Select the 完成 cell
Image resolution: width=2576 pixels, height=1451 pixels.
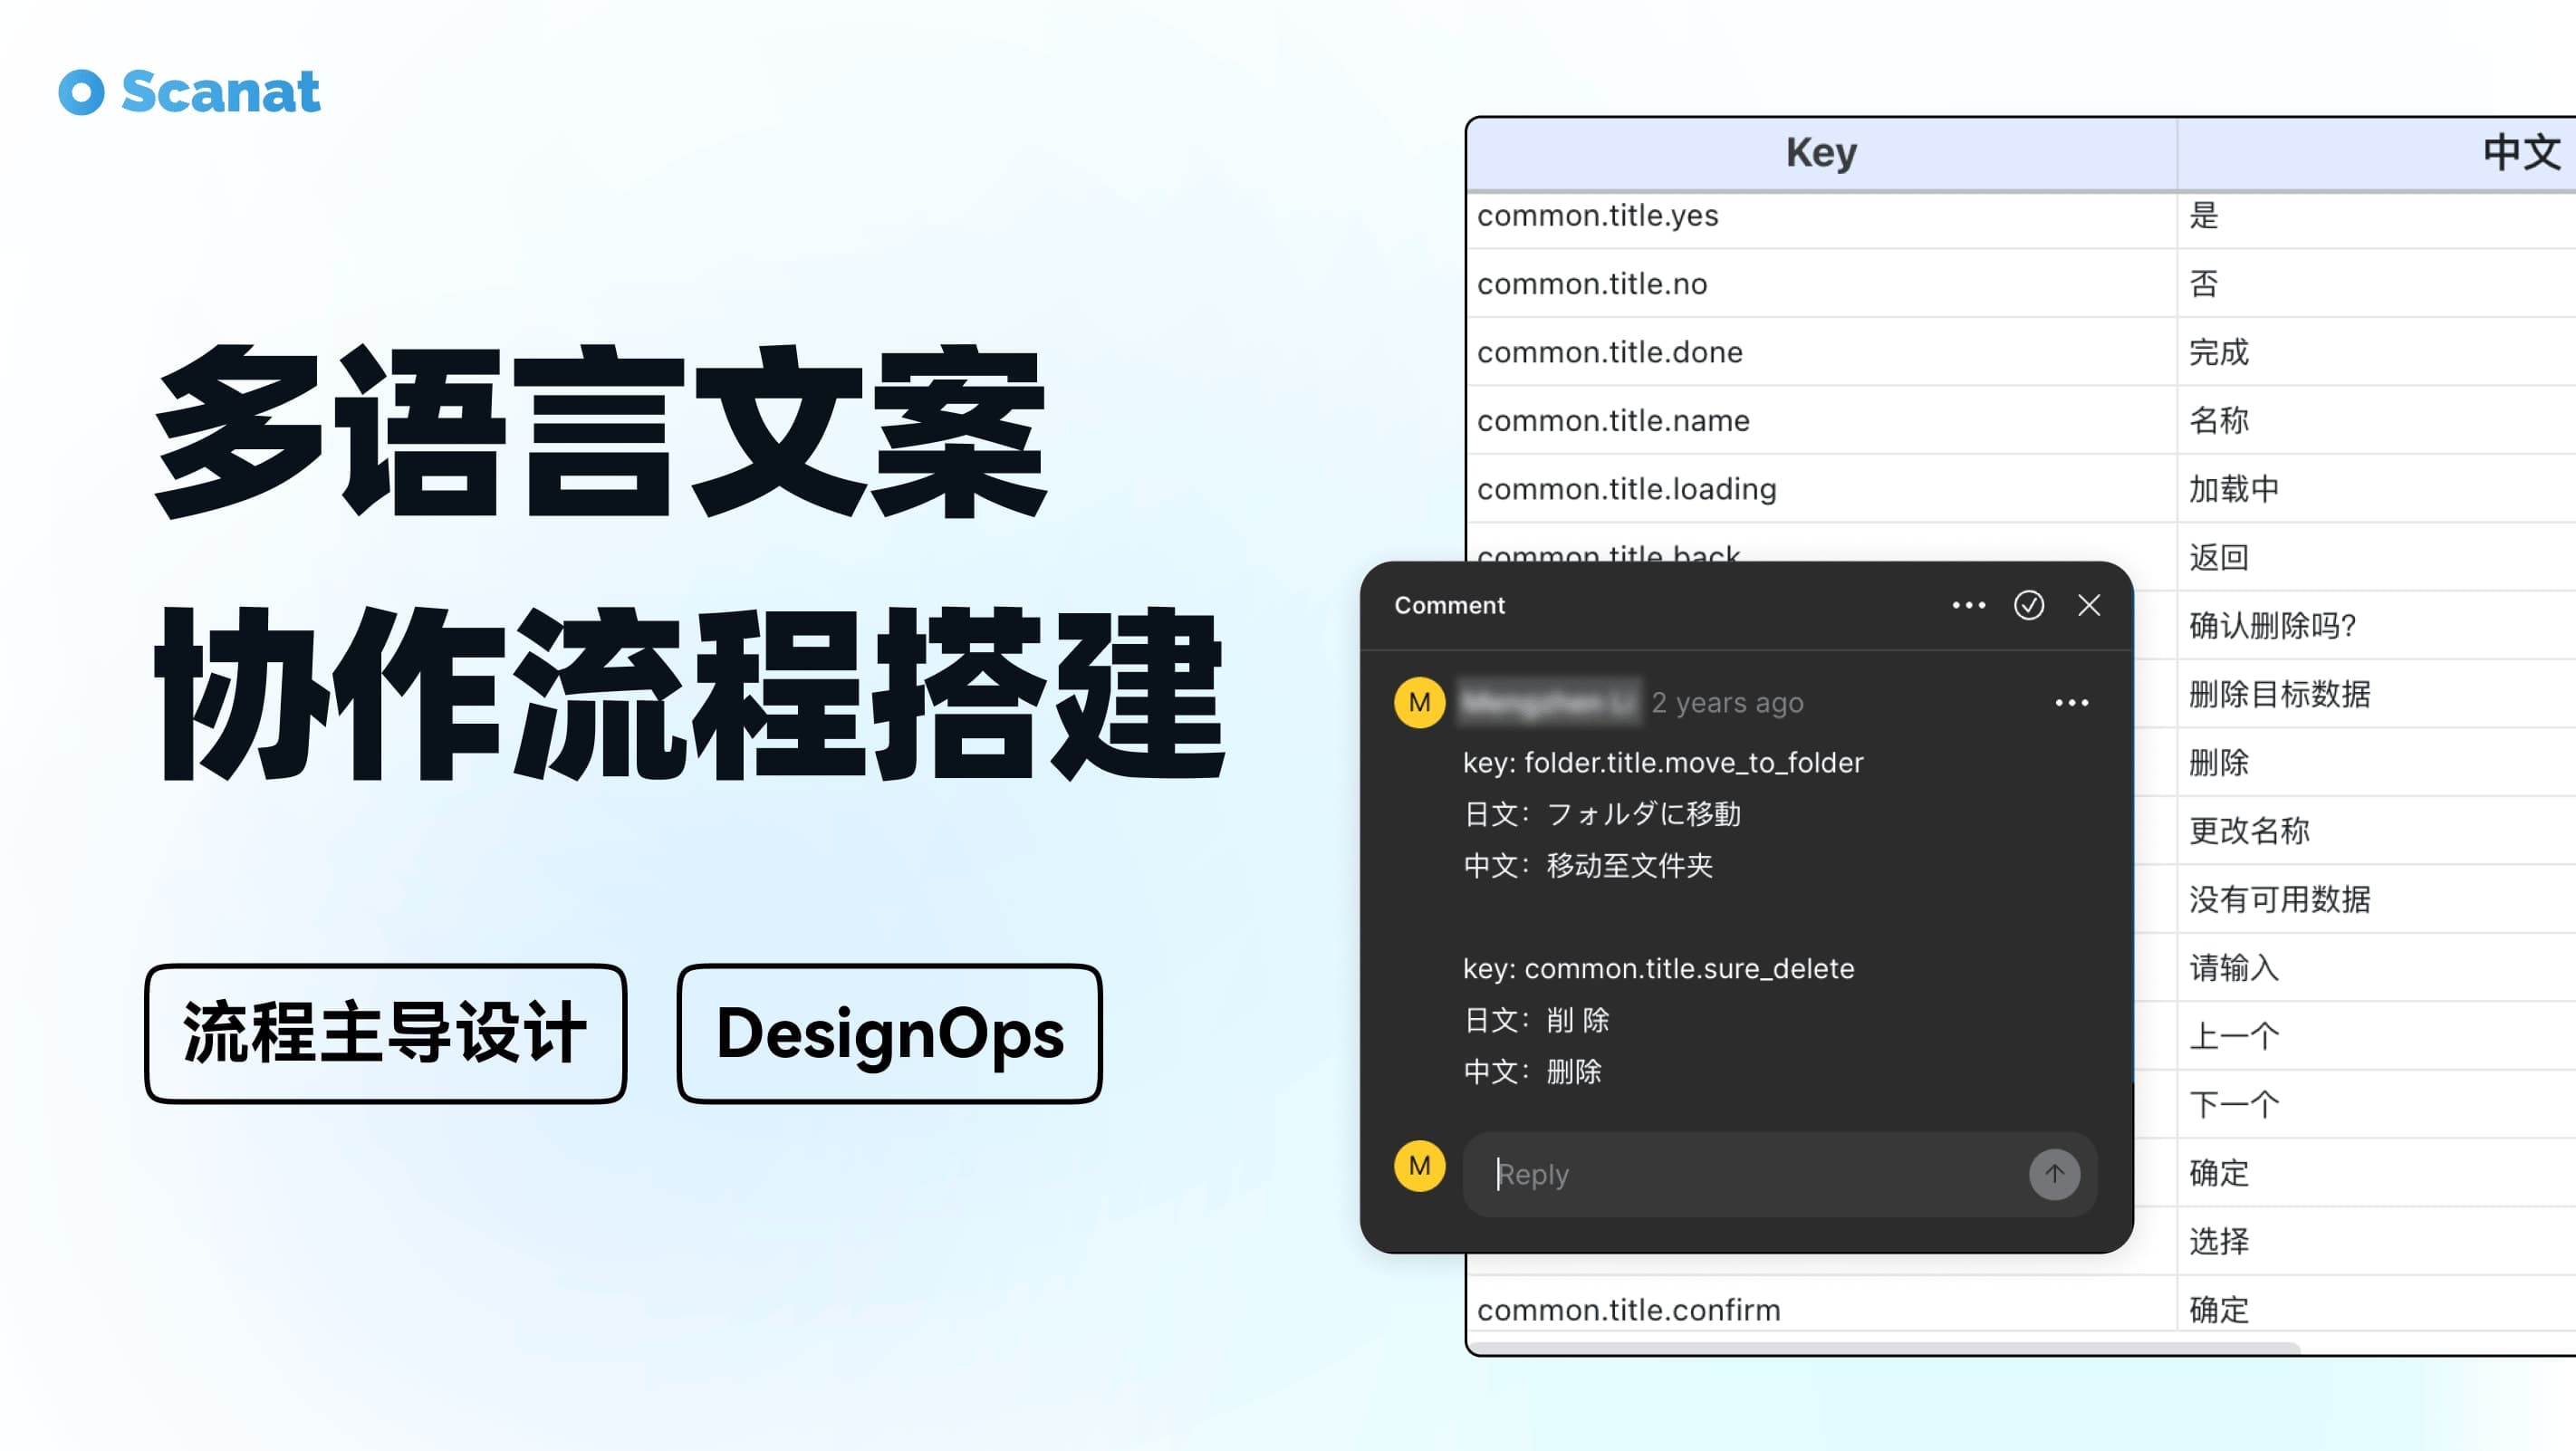tap(2377, 352)
